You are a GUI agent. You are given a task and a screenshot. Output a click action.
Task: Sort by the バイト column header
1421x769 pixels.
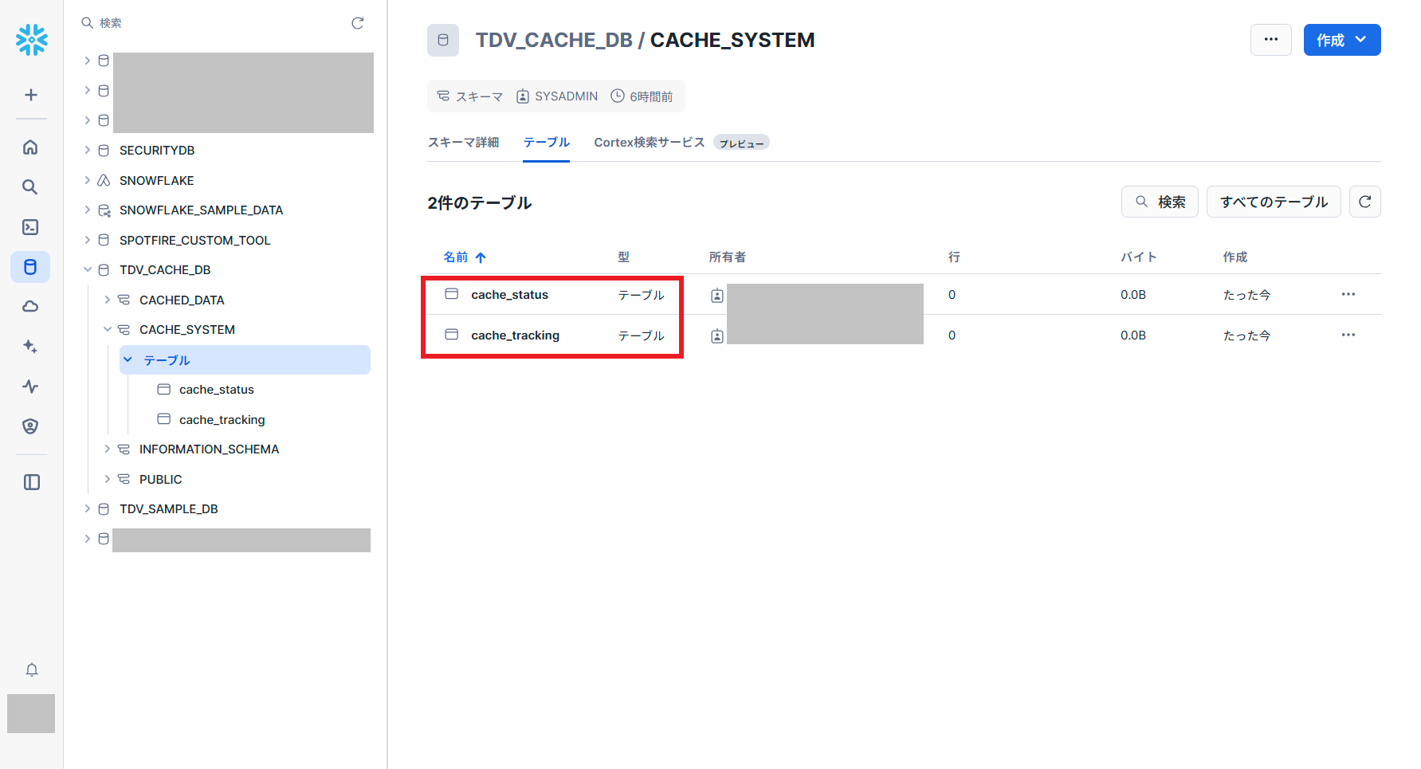[x=1138, y=257]
